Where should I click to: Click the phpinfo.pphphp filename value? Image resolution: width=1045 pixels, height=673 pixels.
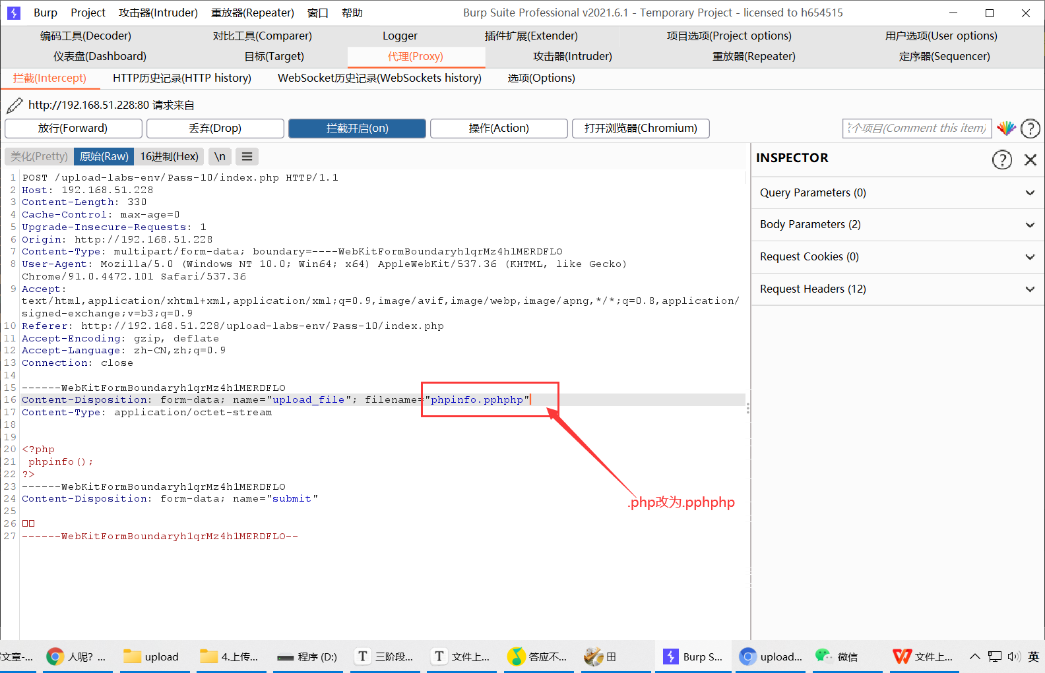[x=477, y=399]
